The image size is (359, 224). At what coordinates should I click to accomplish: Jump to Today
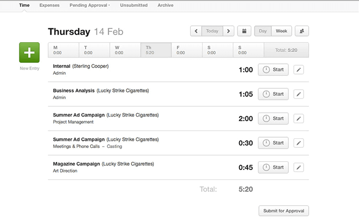212,31
